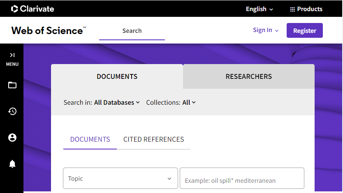Expand the English language dropdown
The width and height of the screenshot is (343, 193).
pos(259,9)
